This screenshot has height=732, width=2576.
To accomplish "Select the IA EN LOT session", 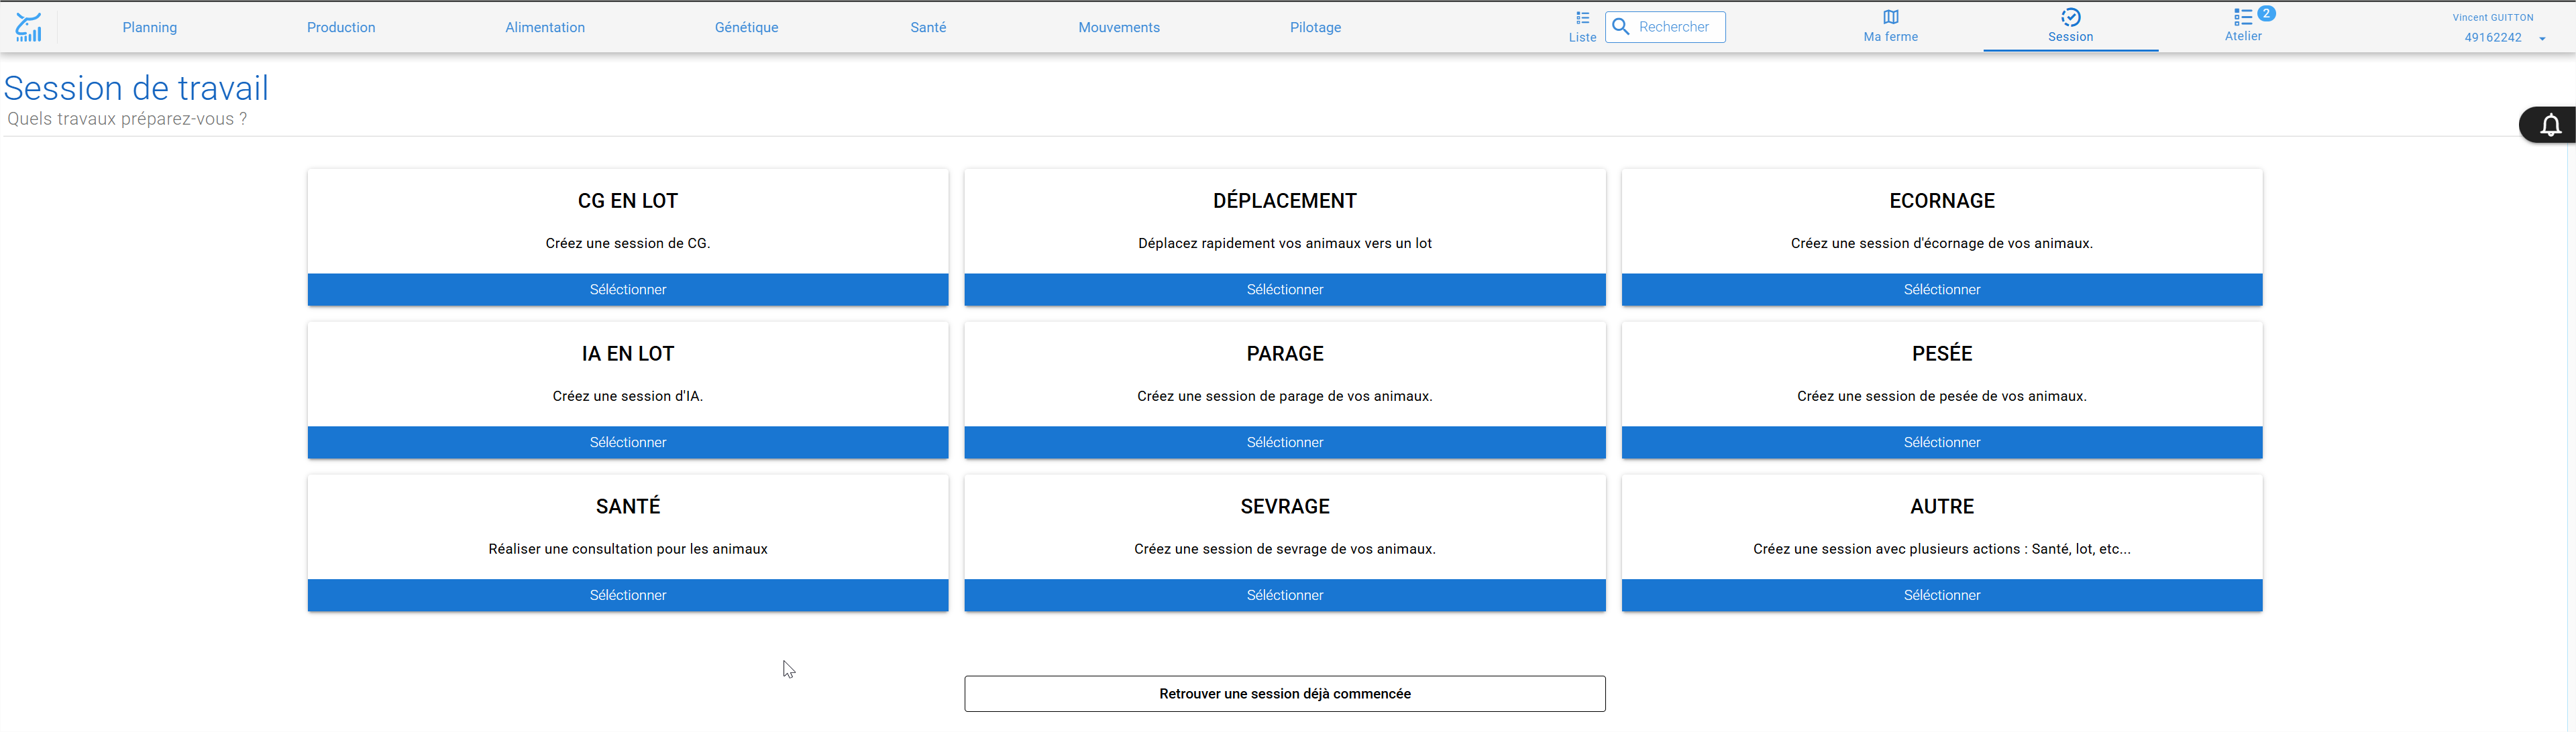I will coord(628,442).
